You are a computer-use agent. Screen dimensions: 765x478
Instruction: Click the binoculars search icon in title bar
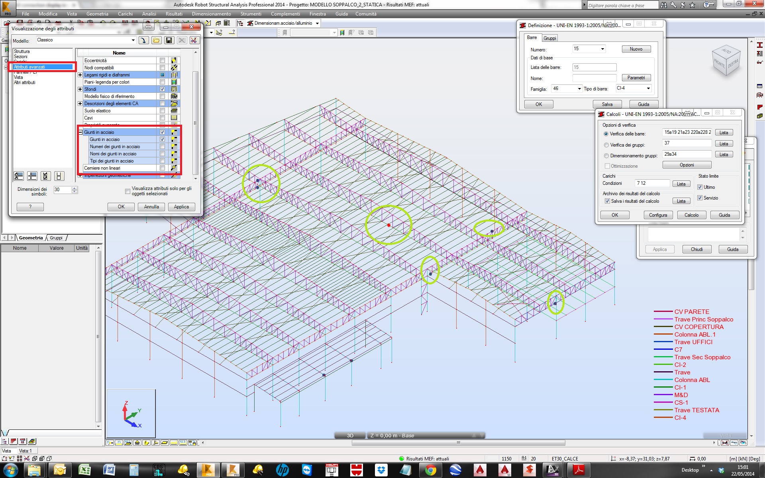663,5
